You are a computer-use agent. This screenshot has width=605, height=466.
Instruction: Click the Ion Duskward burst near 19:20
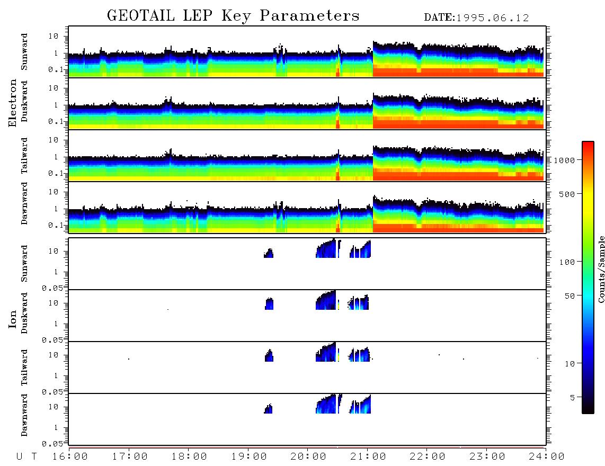pos(269,303)
